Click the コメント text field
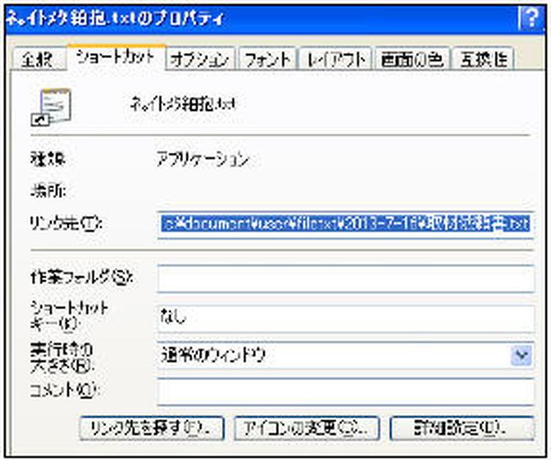This screenshot has height=460, width=551. (x=345, y=391)
